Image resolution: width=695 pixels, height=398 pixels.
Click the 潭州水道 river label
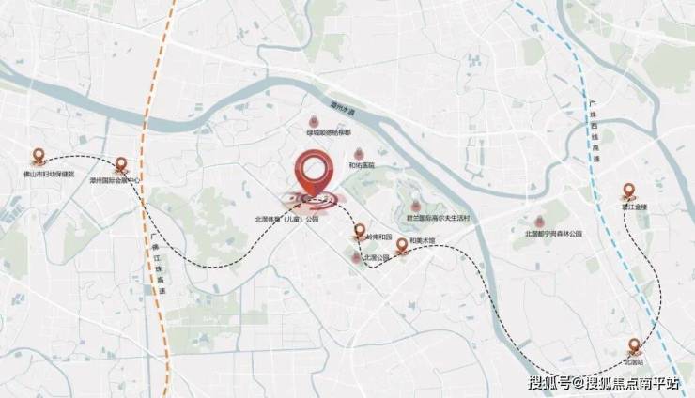point(343,110)
